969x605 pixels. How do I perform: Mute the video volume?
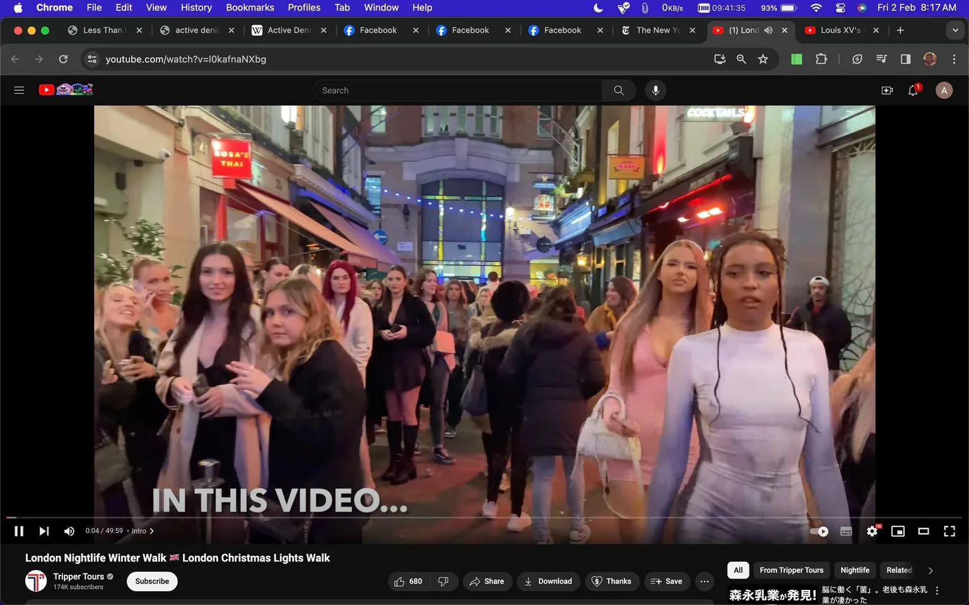tap(69, 531)
